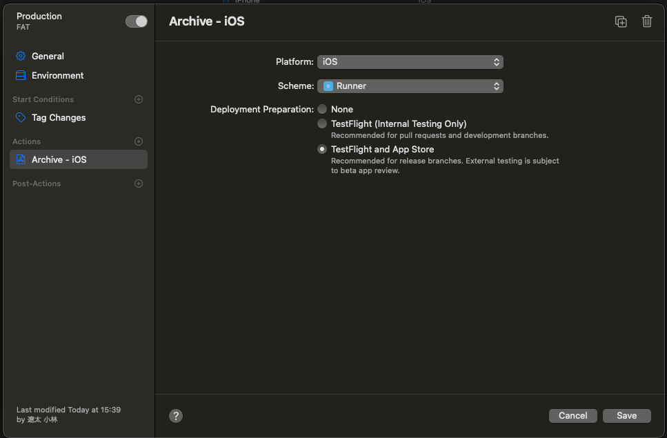Cancel the workflow changes

pos(573,416)
